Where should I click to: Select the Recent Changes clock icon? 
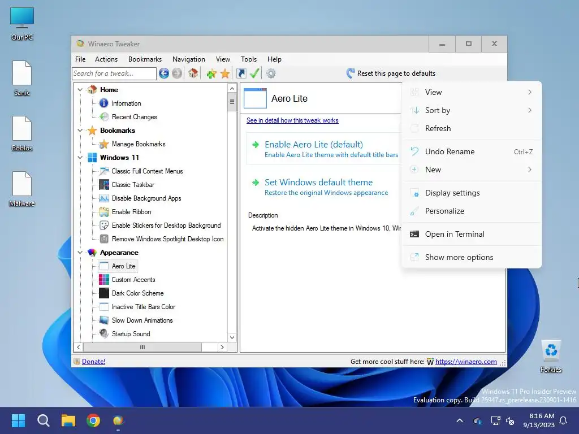pyautogui.click(x=104, y=117)
